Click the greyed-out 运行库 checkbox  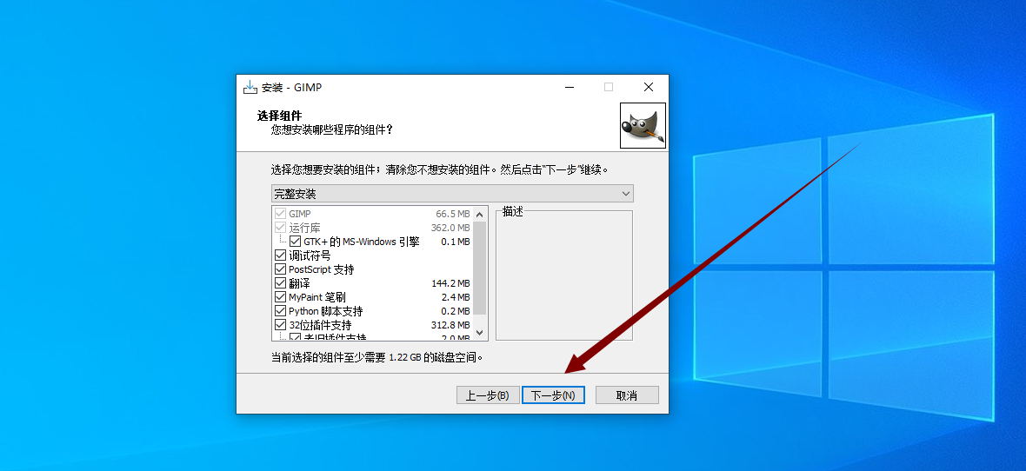(281, 228)
